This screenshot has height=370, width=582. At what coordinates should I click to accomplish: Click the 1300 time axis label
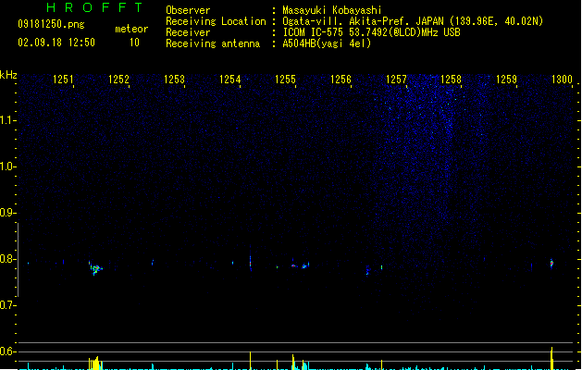click(562, 80)
